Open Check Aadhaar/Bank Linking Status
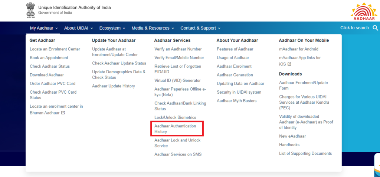This screenshot has width=380, height=177. [180, 106]
